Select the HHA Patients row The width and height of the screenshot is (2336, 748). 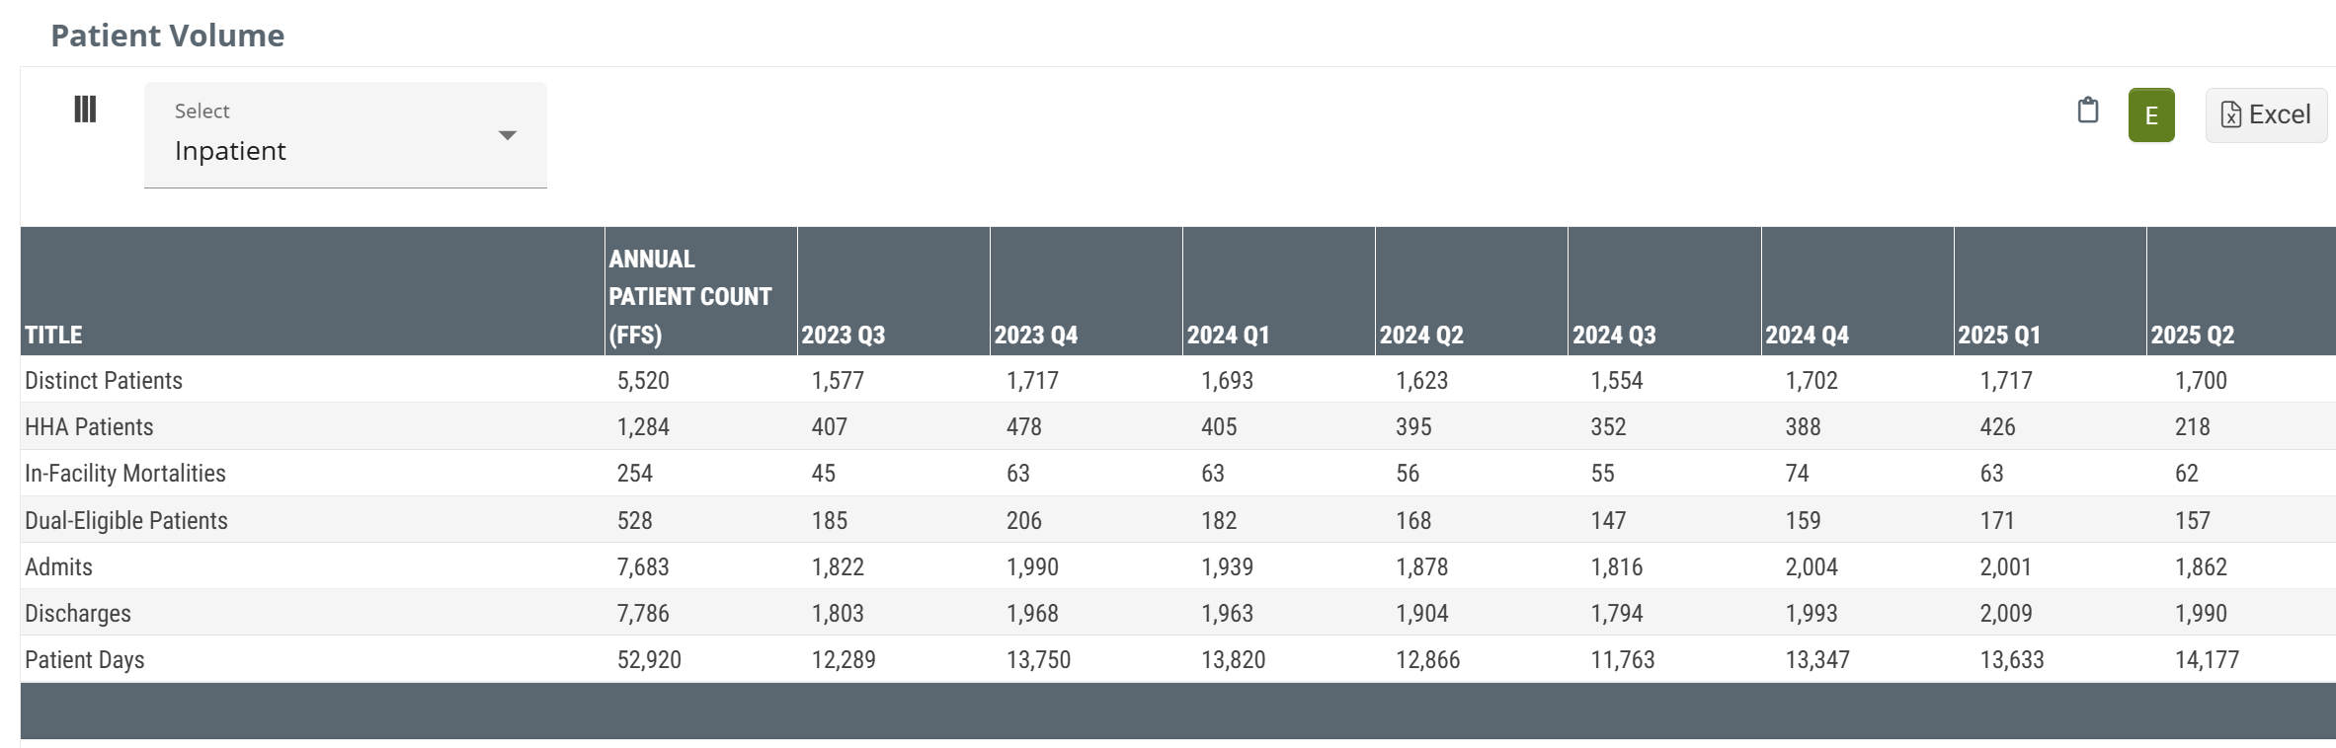89,426
